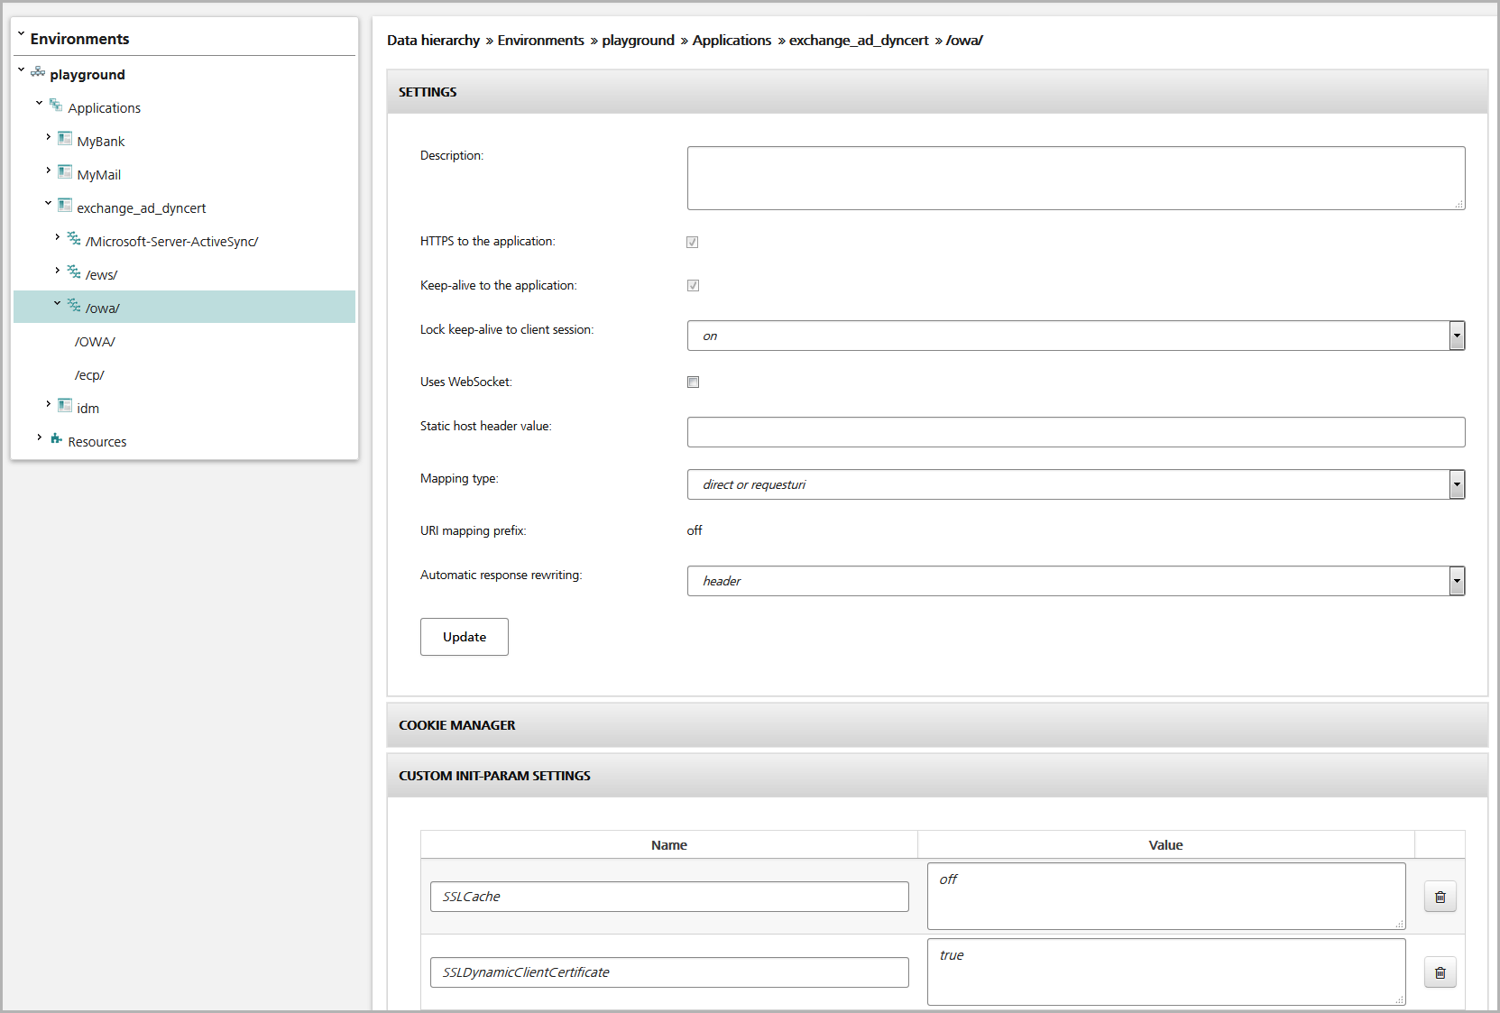The width and height of the screenshot is (1500, 1013).
Task: Click the /owa/ mapping icon in tree
Action: [74, 305]
